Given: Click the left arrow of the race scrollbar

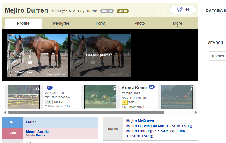Looking at the screenshot, I should point(5,112).
